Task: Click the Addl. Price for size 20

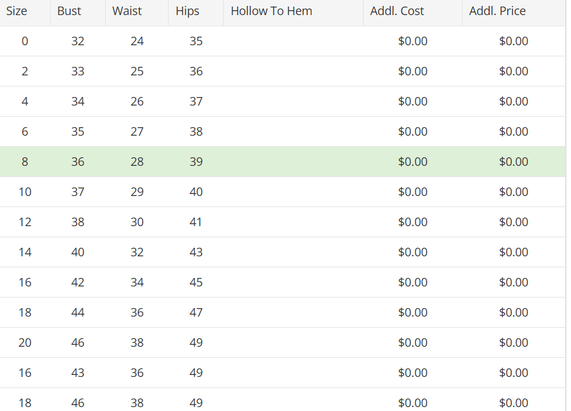Action: [x=513, y=343]
